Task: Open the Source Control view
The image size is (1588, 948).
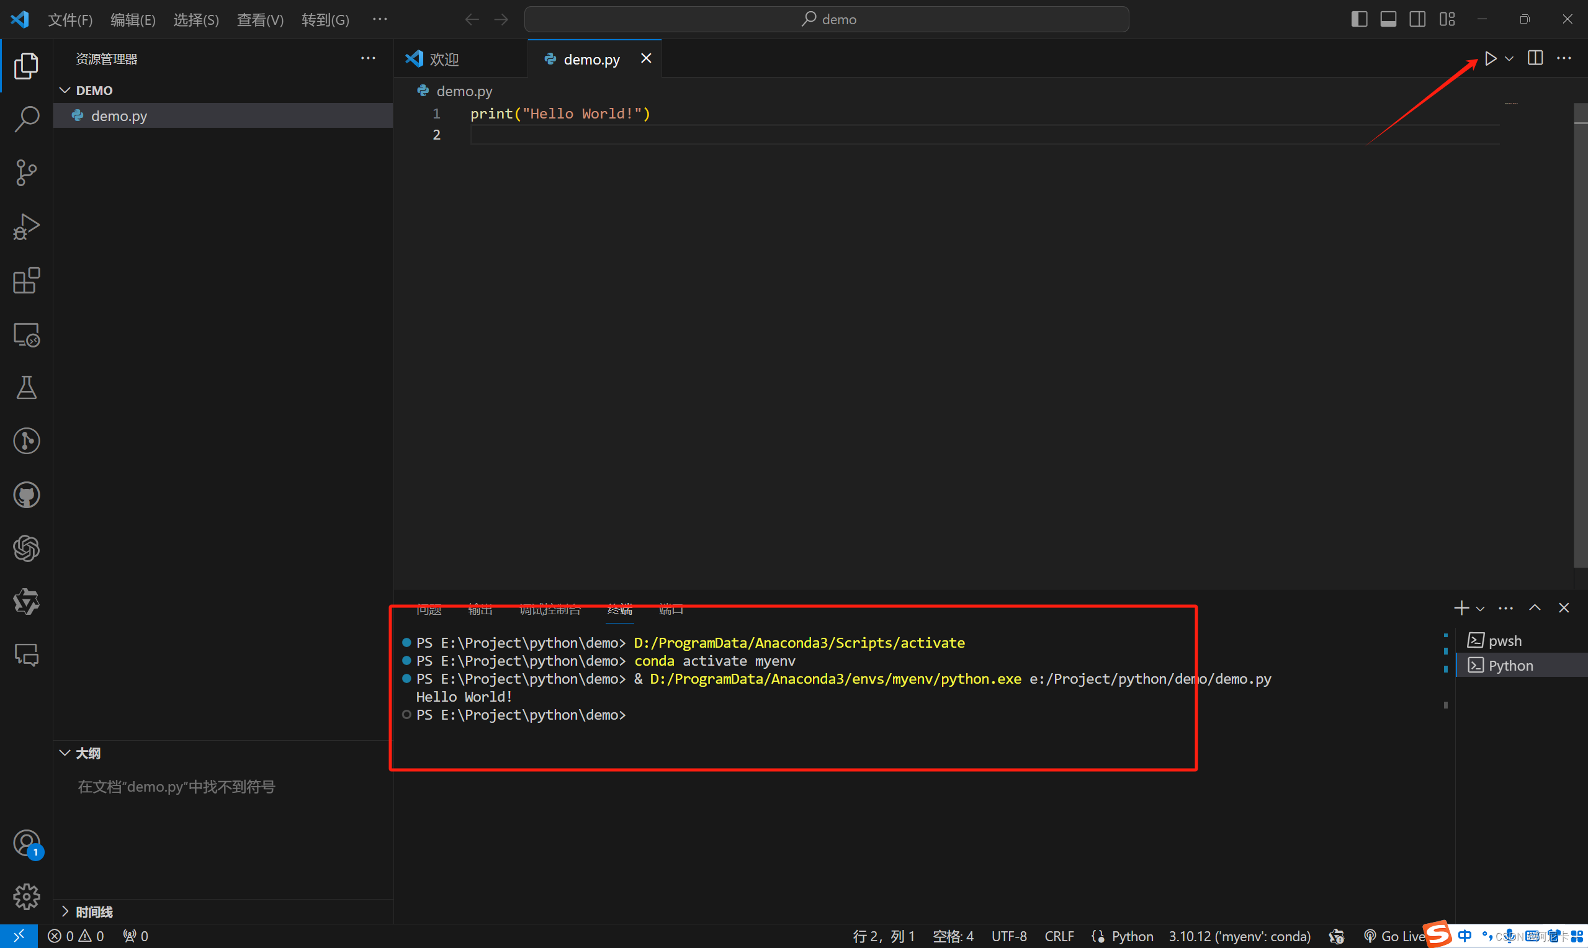Action: (x=26, y=173)
